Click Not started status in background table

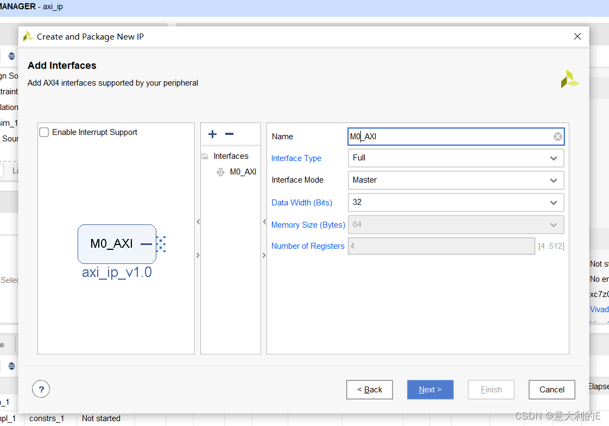coord(101,418)
